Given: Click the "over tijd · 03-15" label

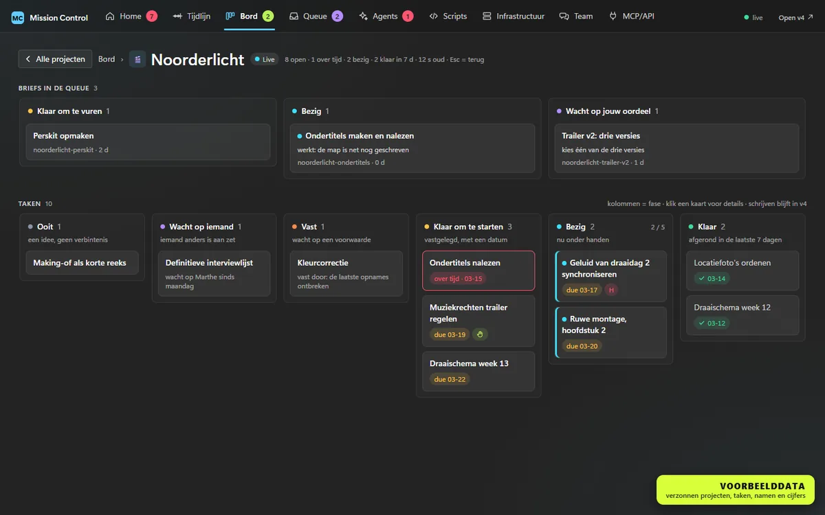Looking at the screenshot, I should [459, 278].
